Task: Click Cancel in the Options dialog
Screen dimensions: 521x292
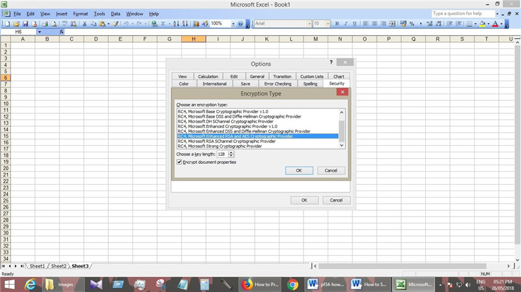Action: pos(336,200)
